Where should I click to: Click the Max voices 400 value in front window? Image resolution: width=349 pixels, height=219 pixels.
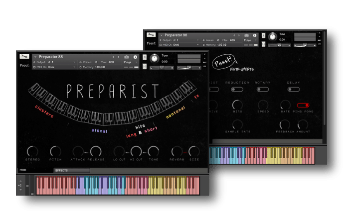[x=111, y=62]
